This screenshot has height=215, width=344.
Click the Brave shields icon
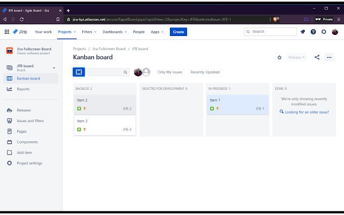(276, 19)
